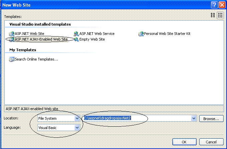Select the Empty Web Site template icon
Viewport: 227px width, 149px height.
[76, 39]
